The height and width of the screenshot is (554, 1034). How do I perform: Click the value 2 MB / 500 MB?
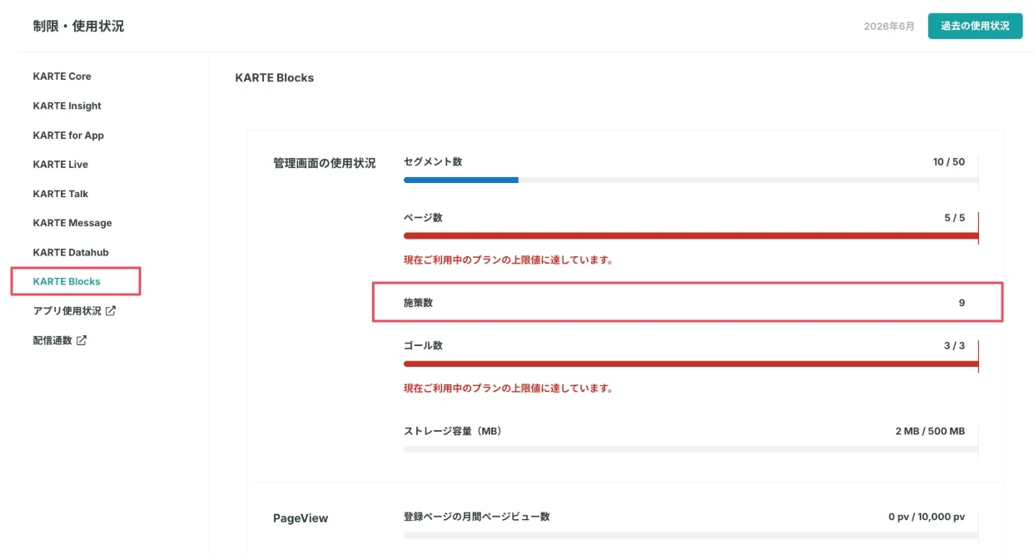click(x=930, y=431)
